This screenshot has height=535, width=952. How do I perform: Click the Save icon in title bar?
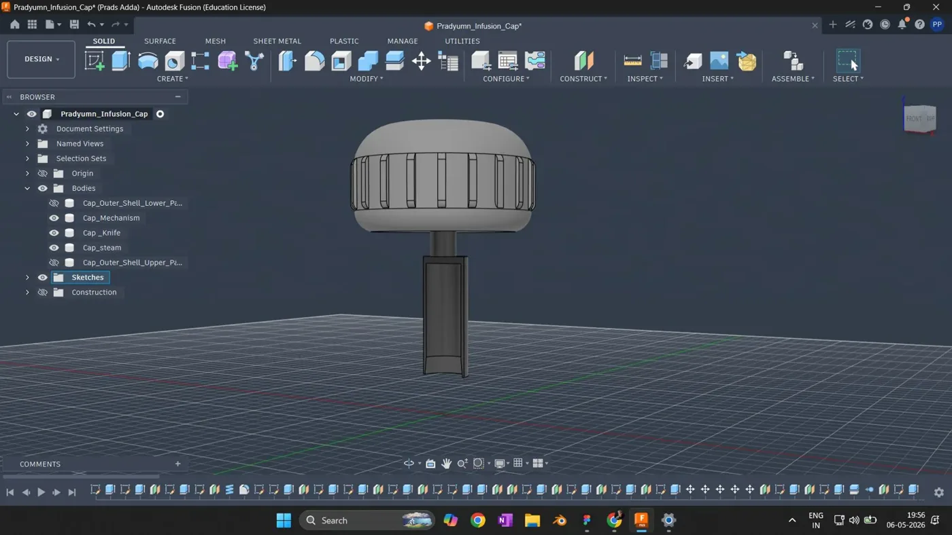pos(74,24)
